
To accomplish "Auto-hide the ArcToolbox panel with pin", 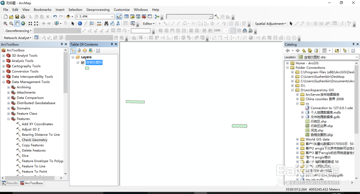I will (62, 44).
